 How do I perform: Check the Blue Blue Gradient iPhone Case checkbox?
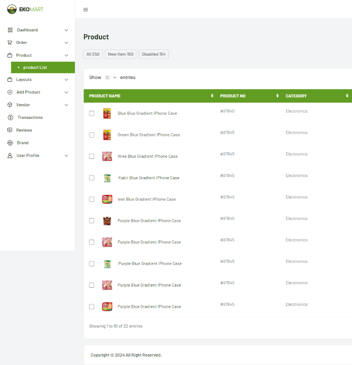[92, 113]
